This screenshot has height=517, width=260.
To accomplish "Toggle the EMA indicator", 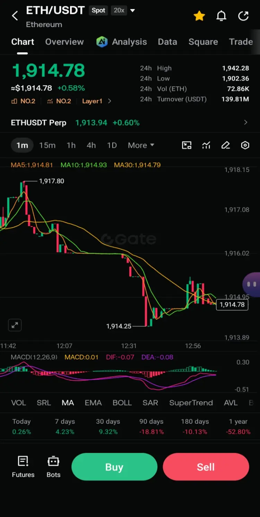I will [x=93, y=403].
